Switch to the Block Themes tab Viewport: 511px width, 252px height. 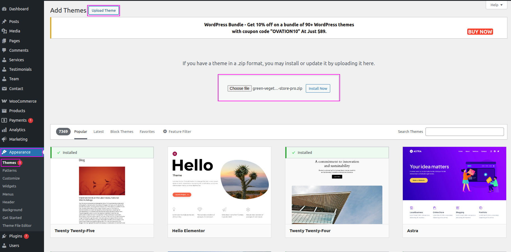pyautogui.click(x=122, y=132)
